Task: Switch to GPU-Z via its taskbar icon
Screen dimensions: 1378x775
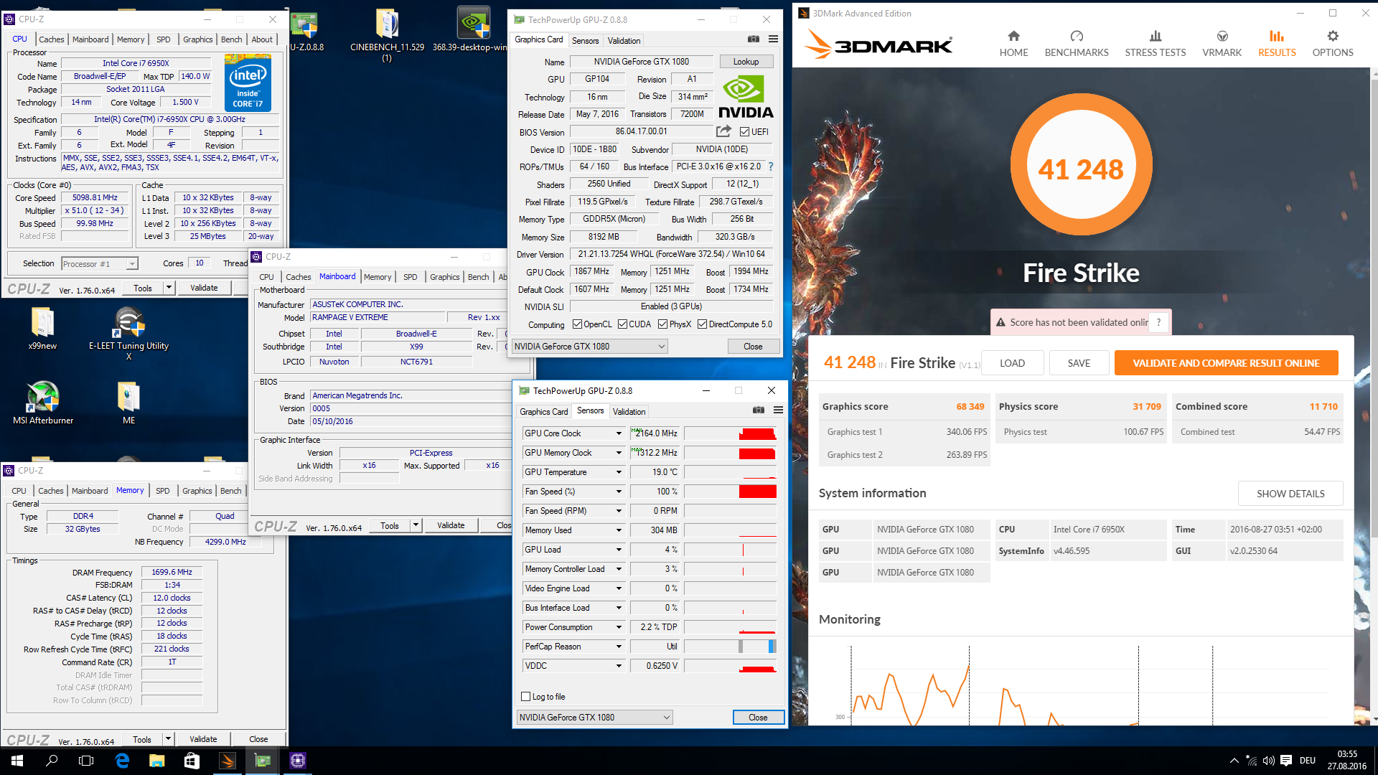Action: [263, 761]
